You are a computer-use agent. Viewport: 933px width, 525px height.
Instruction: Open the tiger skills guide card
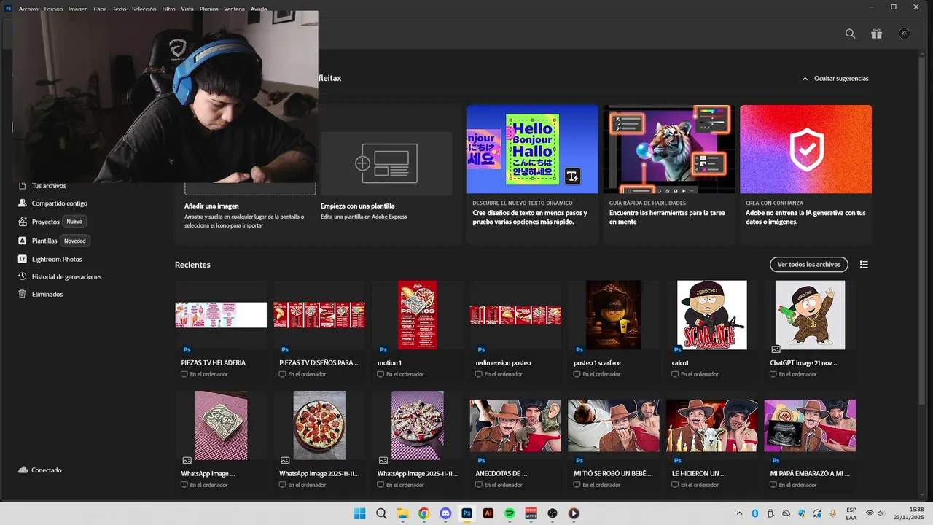pyautogui.click(x=669, y=174)
